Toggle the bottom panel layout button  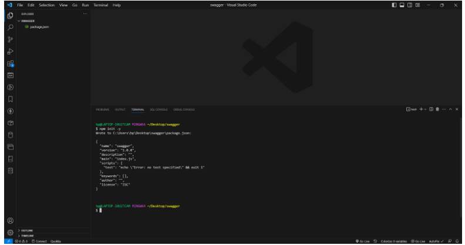point(402,5)
